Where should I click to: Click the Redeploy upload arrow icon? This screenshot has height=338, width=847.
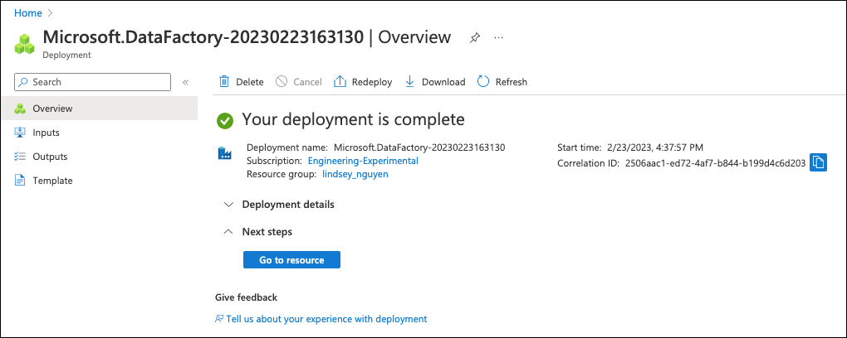(340, 81)
